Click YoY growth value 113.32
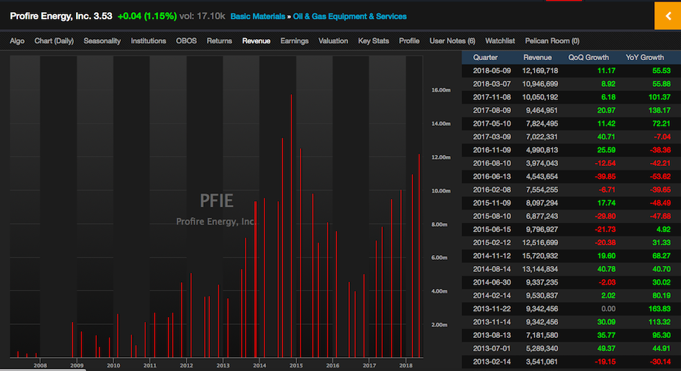 pyautogui.click(x=660, y=322)
